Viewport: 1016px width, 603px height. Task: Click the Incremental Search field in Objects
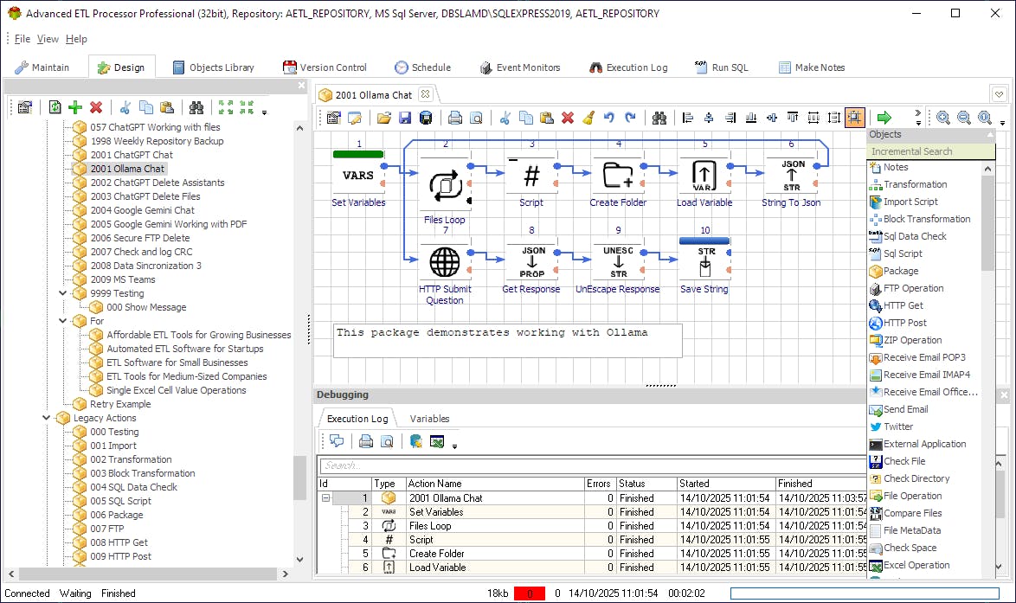point(930,151)
